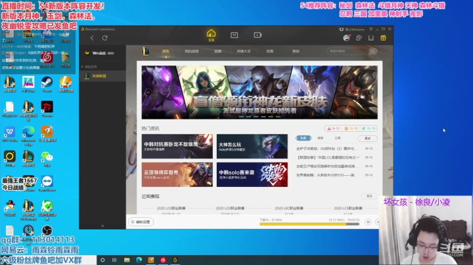Select the 我的战绩 tab

[192, 52]
